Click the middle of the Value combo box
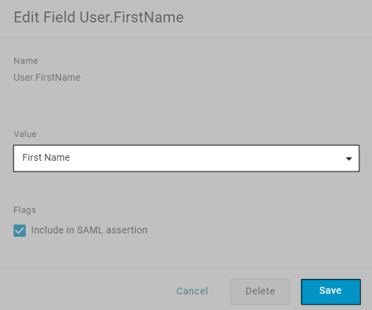This screenshot has height=310, width=372. coord(186,158)
